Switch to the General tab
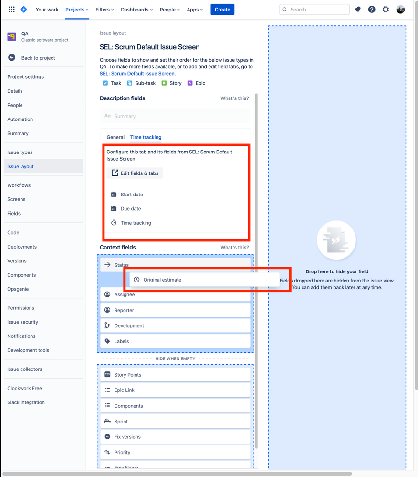Image resolution: width=418 pixels, height=477 pixels. point(115,137)
